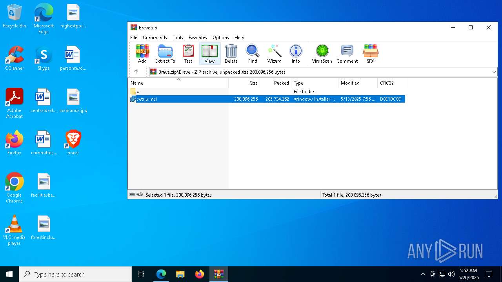Select the Adobe Acrobat desktop shortcut

[15, 104]
